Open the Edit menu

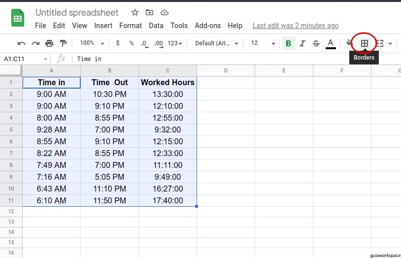coord(59,26)
